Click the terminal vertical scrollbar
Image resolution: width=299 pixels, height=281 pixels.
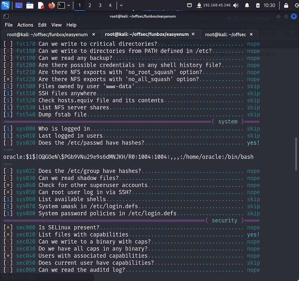coord(296,154)
